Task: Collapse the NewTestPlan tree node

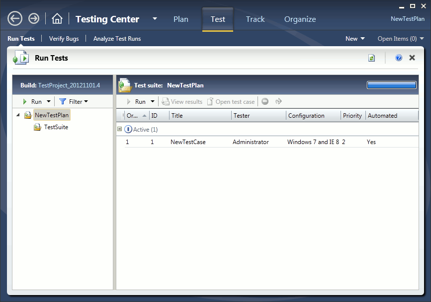Action: click(x=18, y=115)
